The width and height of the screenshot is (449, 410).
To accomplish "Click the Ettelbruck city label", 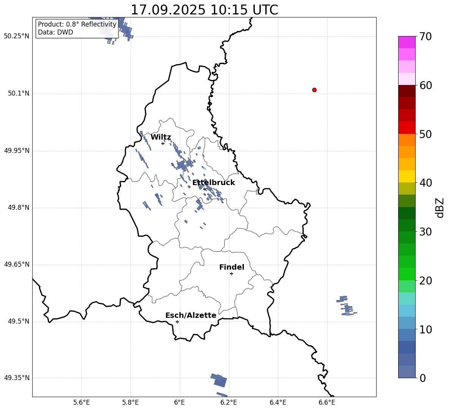I will tap(214, 183).
